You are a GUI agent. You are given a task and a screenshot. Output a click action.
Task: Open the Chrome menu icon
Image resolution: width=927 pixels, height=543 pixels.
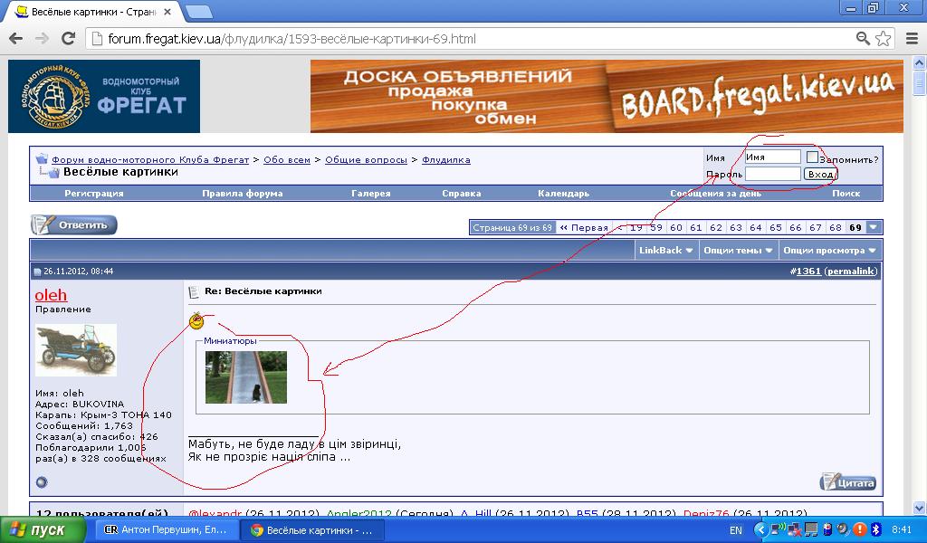coord(908,39)
